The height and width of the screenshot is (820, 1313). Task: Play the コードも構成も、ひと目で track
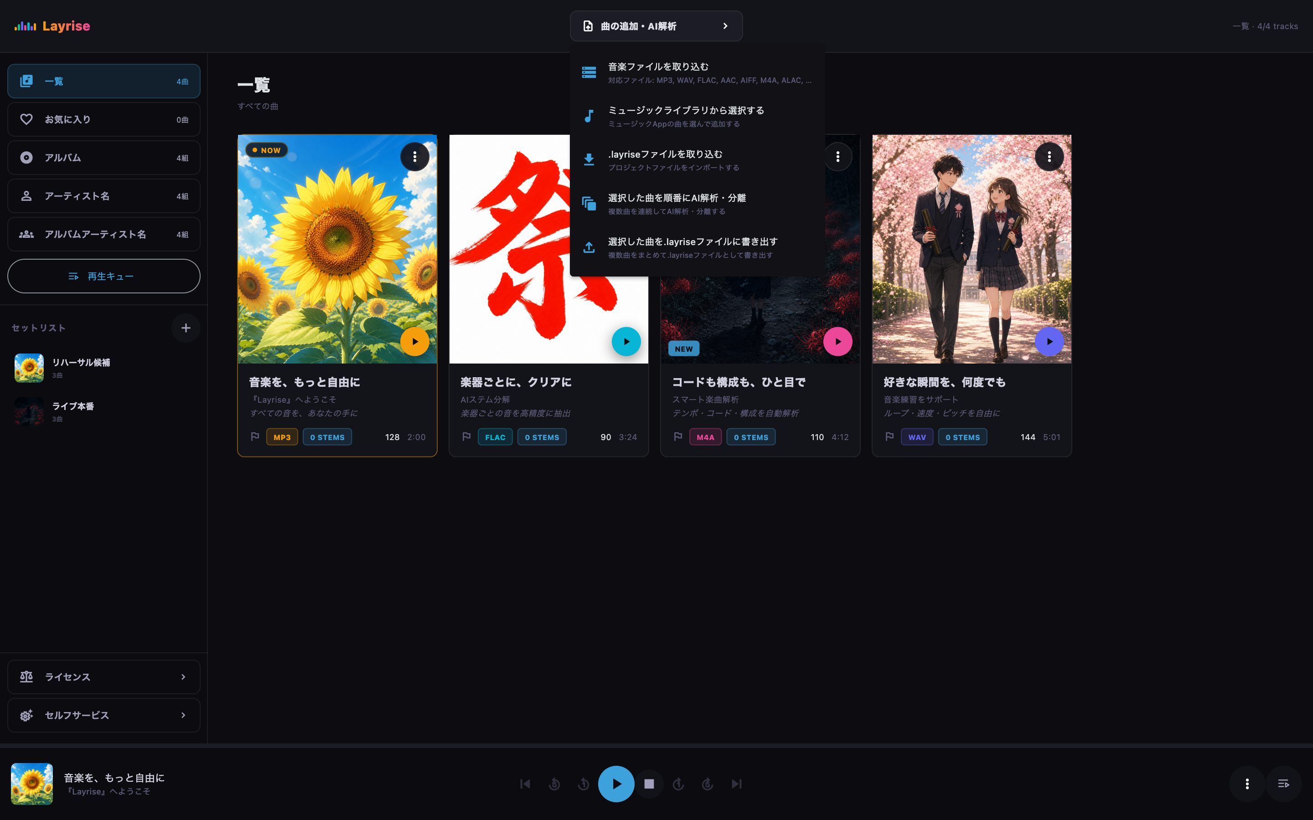837,342
